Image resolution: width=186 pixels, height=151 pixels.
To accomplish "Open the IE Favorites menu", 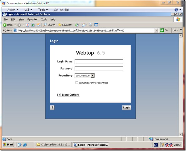I will click(x=32, y=19).
